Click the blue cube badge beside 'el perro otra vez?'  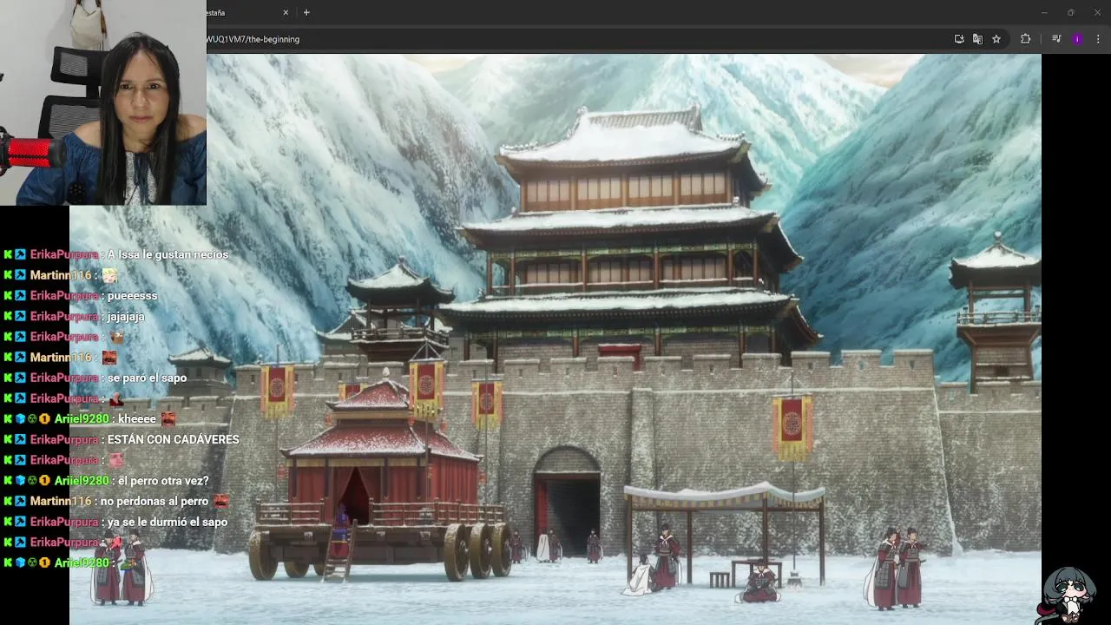tap(20, 481)
